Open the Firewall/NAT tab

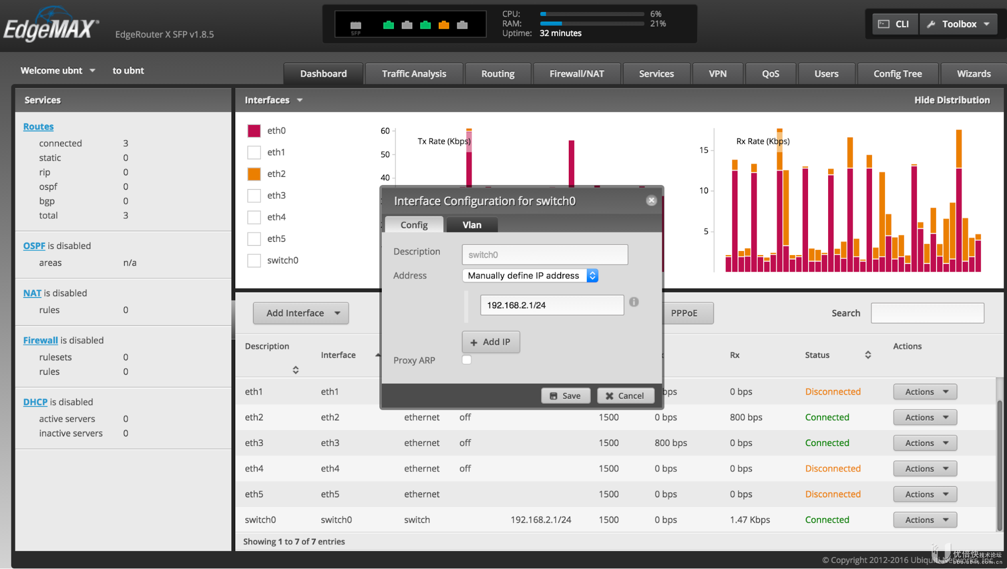point(577,74)
